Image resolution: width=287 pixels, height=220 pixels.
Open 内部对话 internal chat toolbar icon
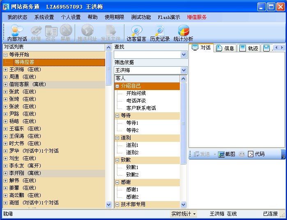coord(17,32)
